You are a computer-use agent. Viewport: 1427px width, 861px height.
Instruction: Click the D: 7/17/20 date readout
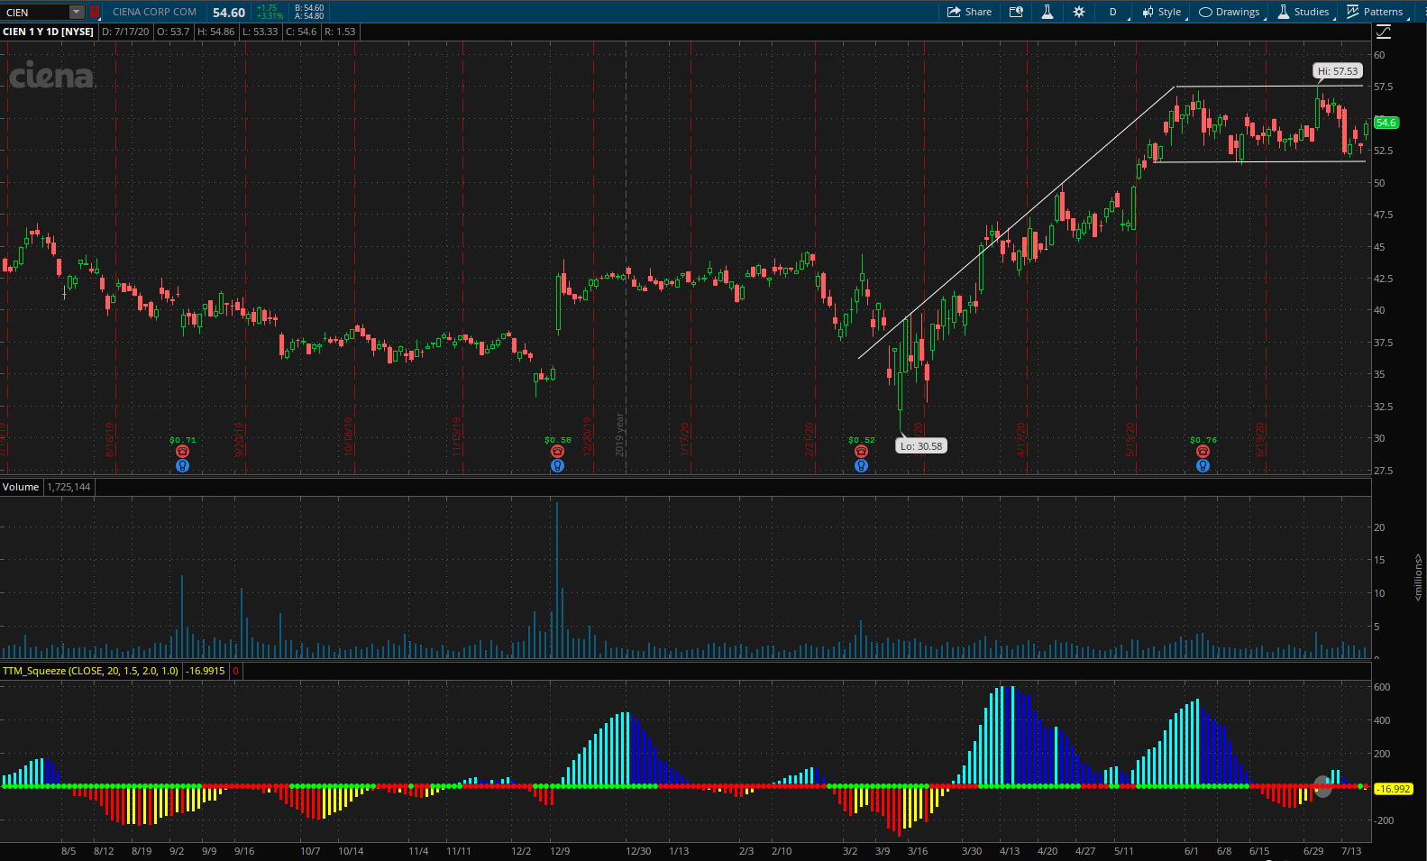(125, 32)
